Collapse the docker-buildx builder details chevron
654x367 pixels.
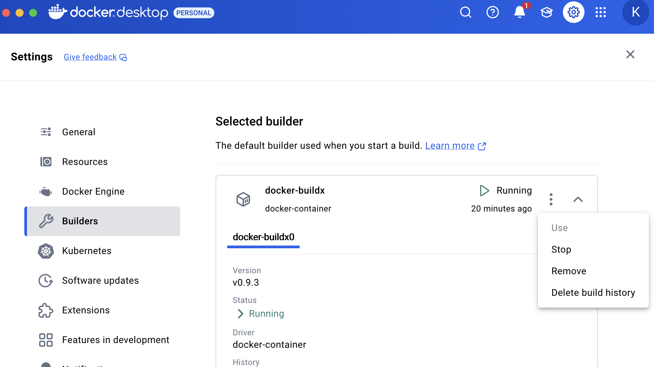coord(578,199)
